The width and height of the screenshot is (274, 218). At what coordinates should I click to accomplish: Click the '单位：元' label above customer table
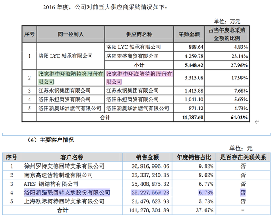click(241, 148)
